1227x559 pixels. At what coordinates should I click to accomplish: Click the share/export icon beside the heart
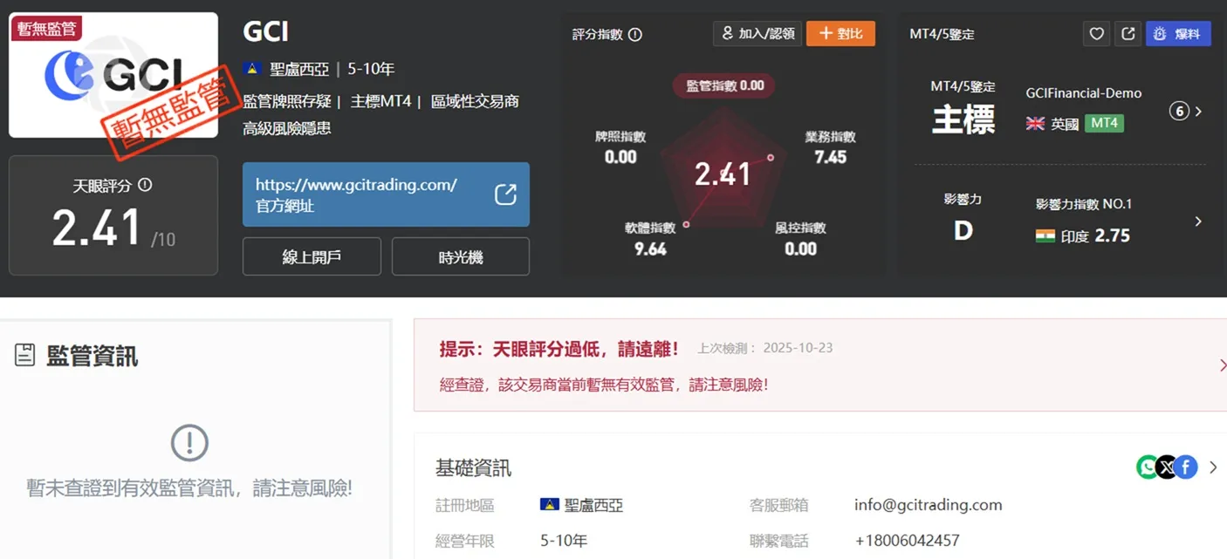coord(1128,34)
